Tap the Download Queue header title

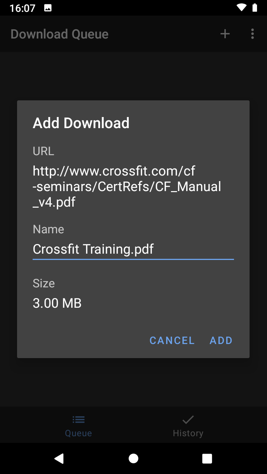pos(60,34)
